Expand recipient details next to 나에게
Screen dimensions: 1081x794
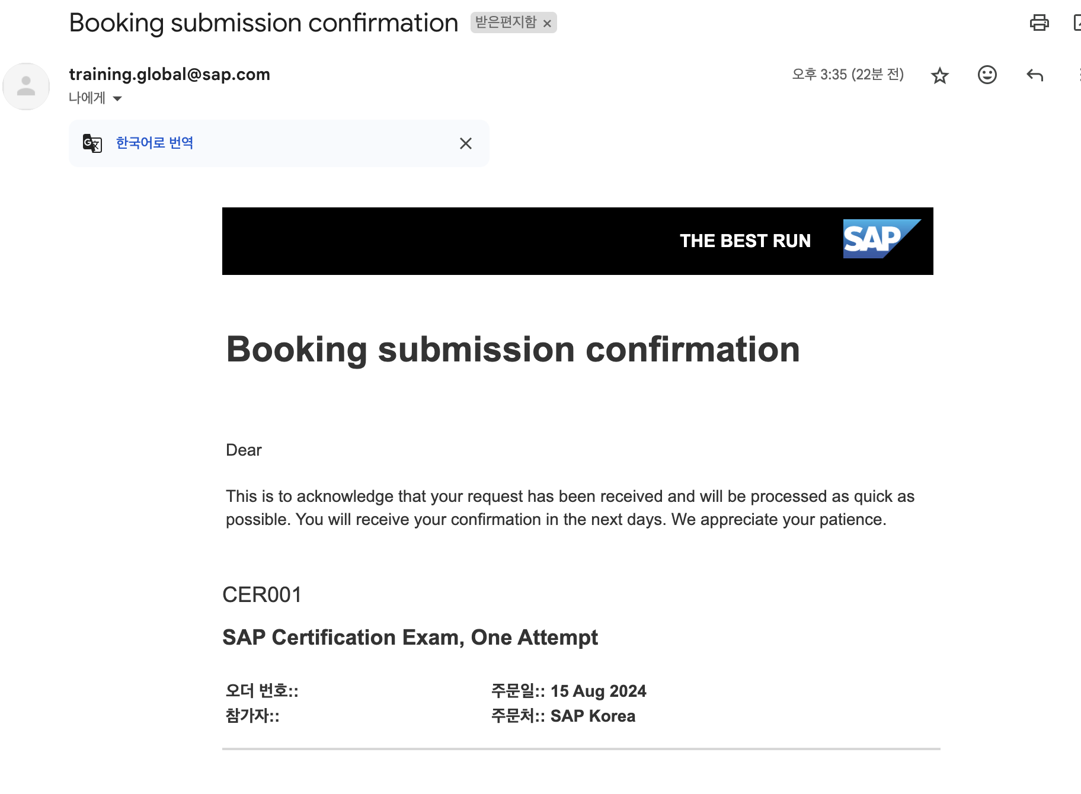pos(117,98)
